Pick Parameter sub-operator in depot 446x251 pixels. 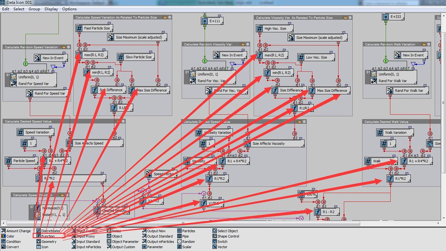pos(153,247)
